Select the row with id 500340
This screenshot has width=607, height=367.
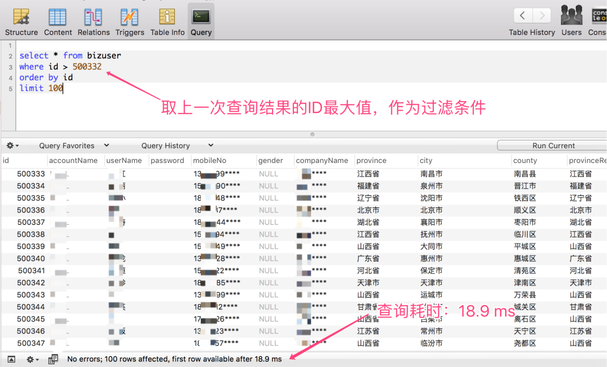(x=31, y=259)
